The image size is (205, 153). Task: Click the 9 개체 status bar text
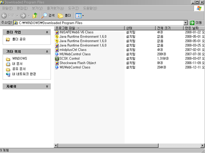pyautogui.click(x=5, y=151)
